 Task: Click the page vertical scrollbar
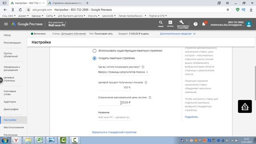click(255, 83)
